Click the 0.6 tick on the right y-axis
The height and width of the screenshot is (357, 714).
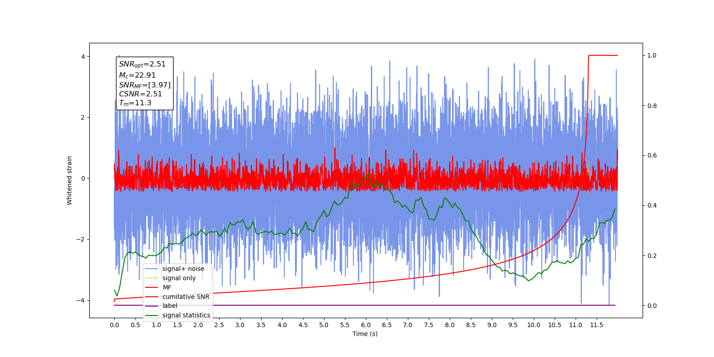coord(652,156)
